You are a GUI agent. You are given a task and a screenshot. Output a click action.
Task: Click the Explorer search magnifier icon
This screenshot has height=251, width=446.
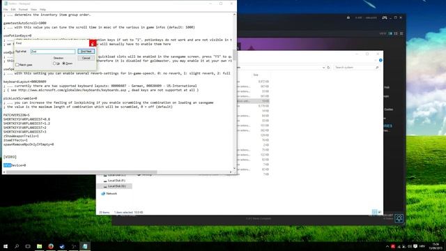coord(377,68)
